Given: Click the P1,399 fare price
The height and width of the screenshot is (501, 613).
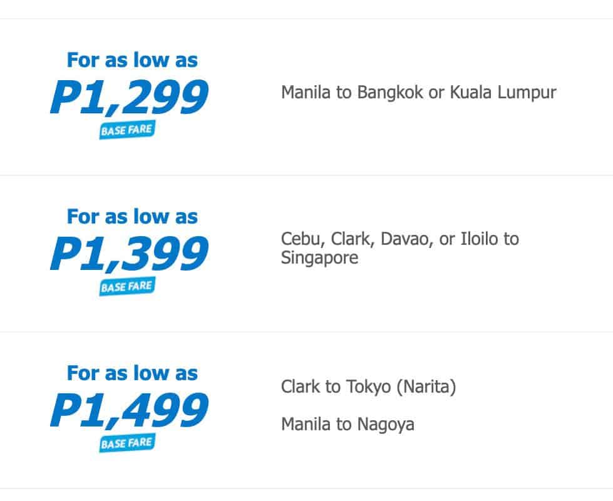Looking at the screenshot, I should point(128,255).
